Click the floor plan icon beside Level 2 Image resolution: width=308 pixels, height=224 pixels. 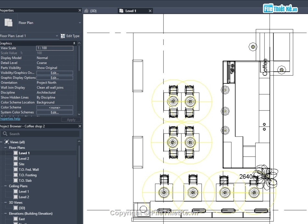click(16, 158)
